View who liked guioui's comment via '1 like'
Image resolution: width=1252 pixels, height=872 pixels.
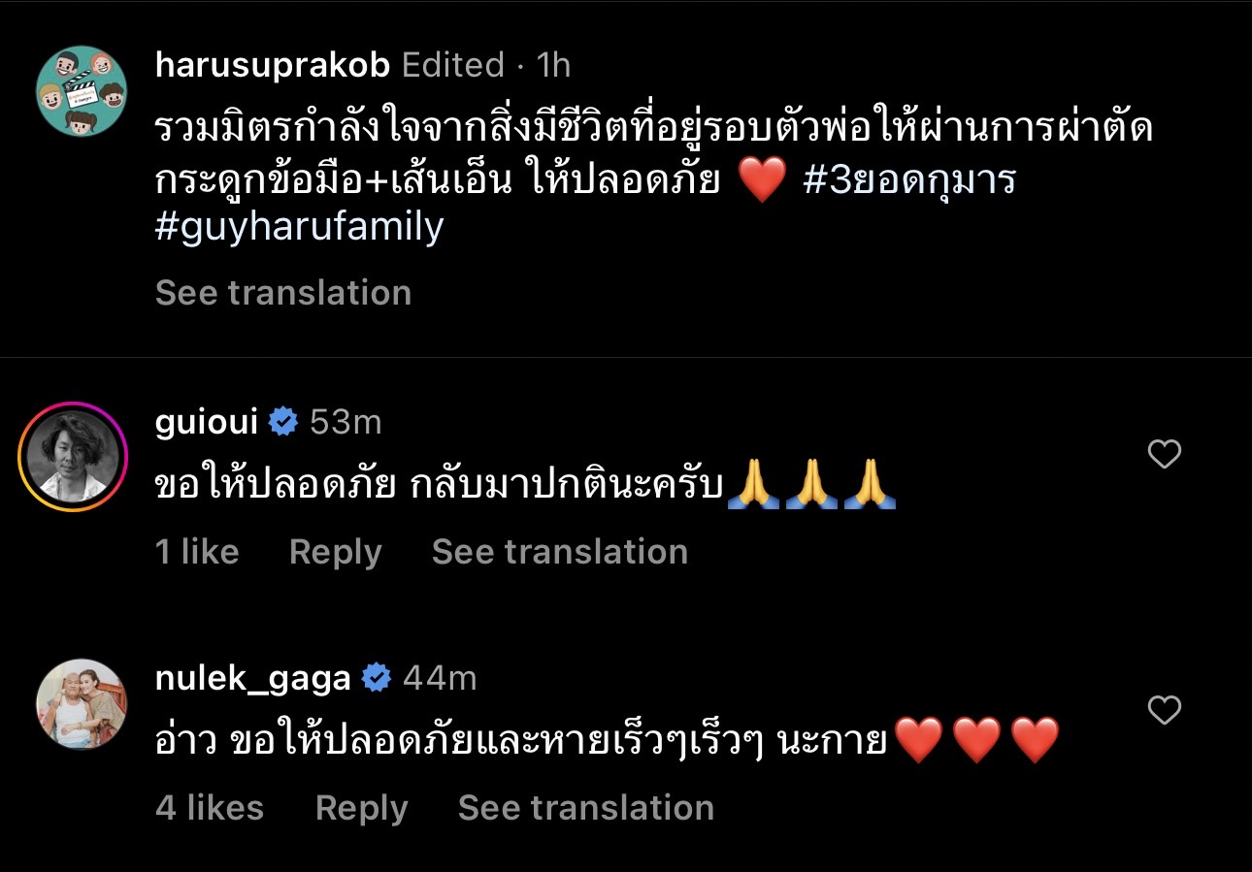pos(197,551)
